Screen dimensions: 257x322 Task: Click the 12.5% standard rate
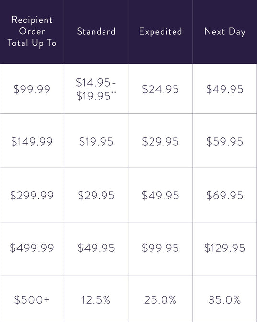tap(96, 300)
